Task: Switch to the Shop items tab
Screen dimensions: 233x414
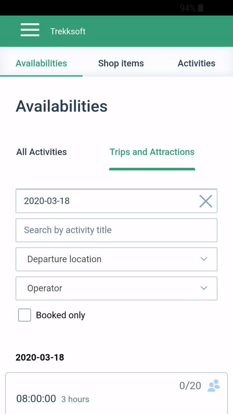Action: click(121, 63)
